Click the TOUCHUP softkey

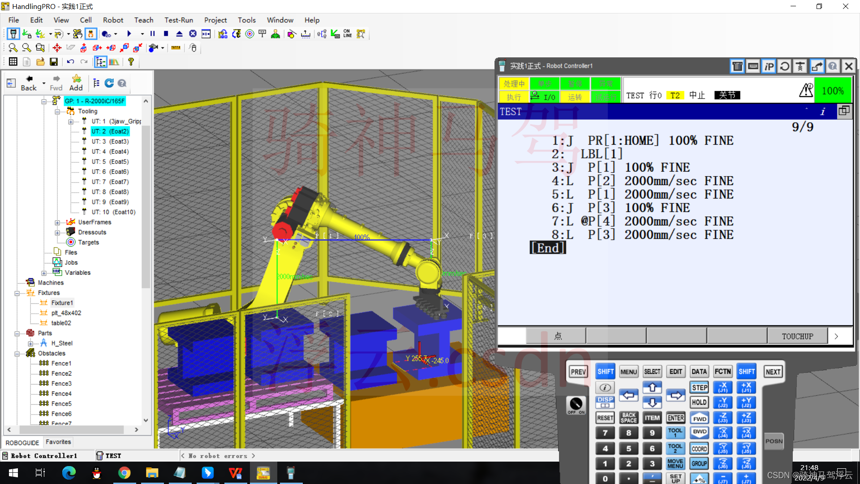[797, 336]
